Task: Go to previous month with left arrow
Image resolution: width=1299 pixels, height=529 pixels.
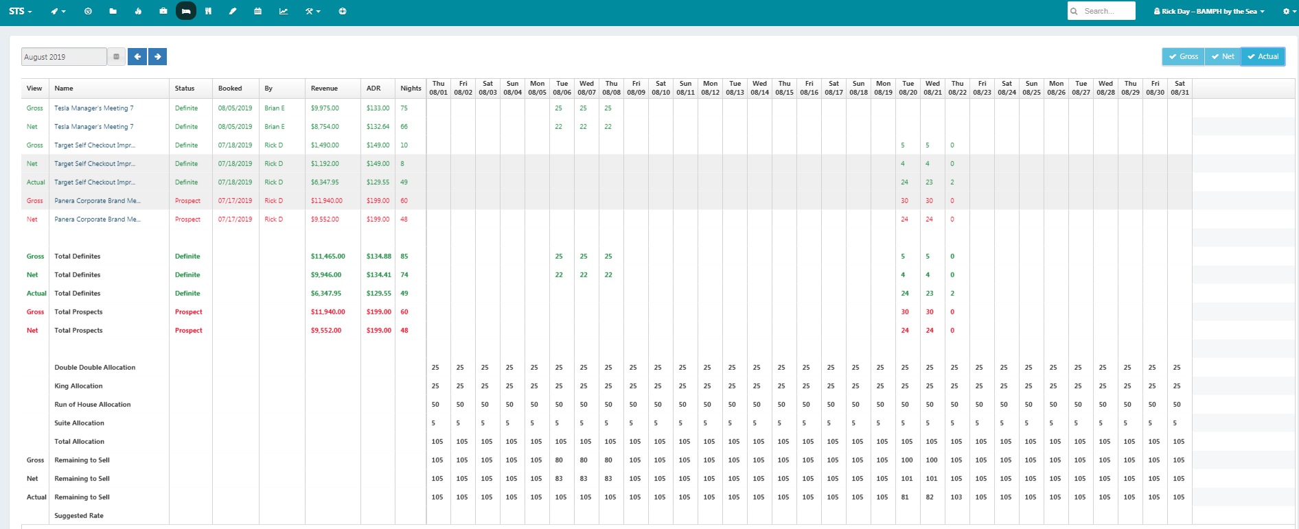Action: [137, 56]
